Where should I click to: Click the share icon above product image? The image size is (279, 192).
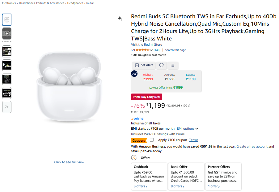tap(120, 19)
